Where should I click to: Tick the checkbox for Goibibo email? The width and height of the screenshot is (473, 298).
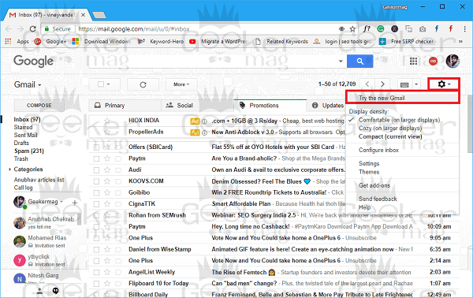click(96, 192)
